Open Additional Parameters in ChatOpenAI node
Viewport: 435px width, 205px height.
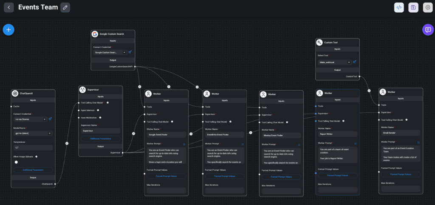[33, 170]
